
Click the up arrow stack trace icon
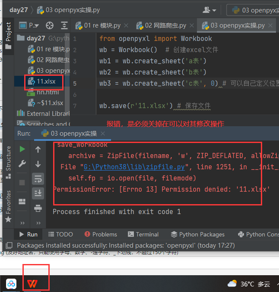pos(38,149)
